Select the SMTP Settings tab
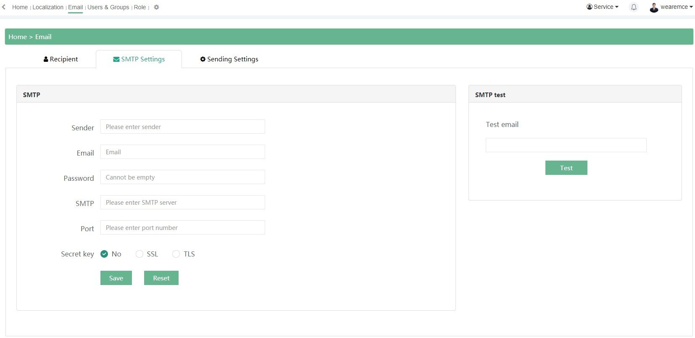 139,59
